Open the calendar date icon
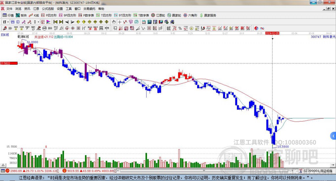336x181 pixels. 144,22
